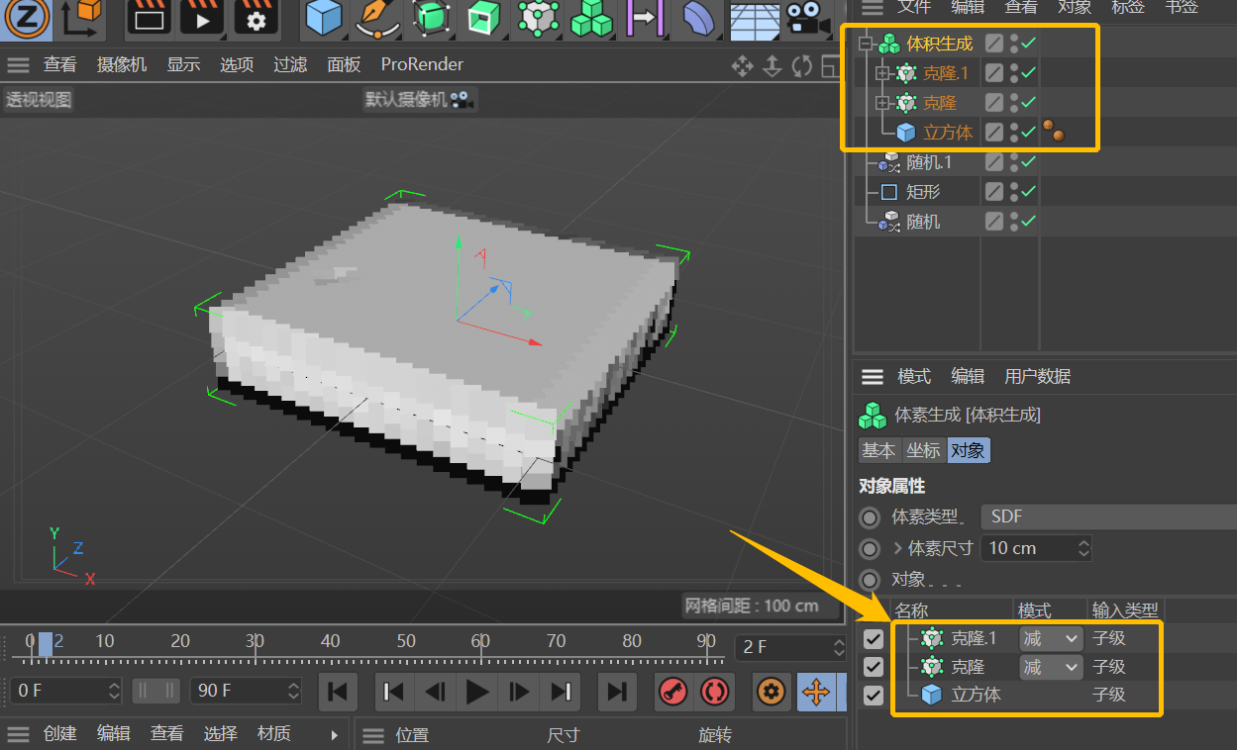This screenshot has height=750, width=1237.
Task: Click the 90 F end frame stepper arrows
Action: [293, 691]
